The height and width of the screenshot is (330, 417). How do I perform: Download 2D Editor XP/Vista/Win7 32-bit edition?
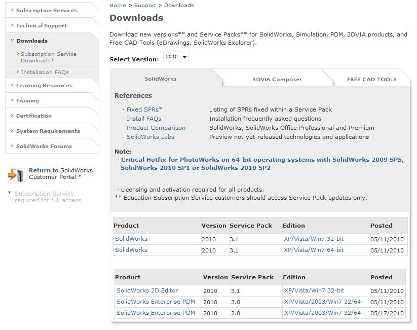click(314, 290)
